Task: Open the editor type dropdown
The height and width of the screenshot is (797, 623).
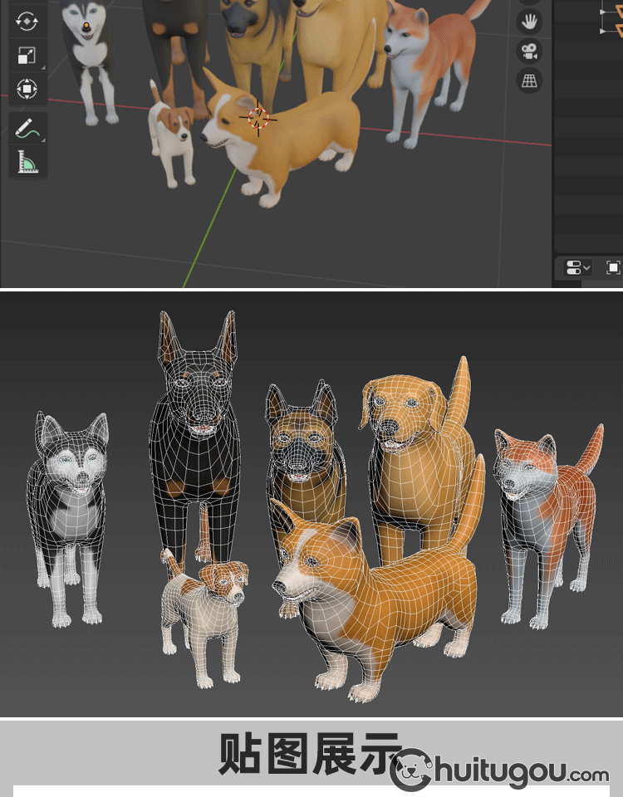Action: (x=577, y=267)
